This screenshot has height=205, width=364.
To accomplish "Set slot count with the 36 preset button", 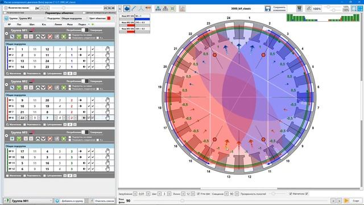I will (109, 8).
